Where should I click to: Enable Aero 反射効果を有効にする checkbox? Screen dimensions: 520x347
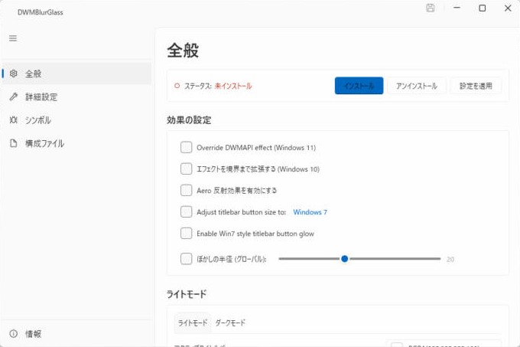coord(186,190)
